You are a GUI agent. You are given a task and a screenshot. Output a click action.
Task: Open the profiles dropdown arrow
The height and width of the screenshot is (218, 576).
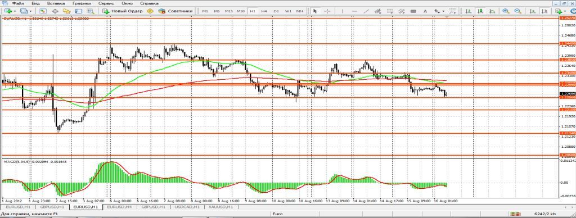pos(30,11)
